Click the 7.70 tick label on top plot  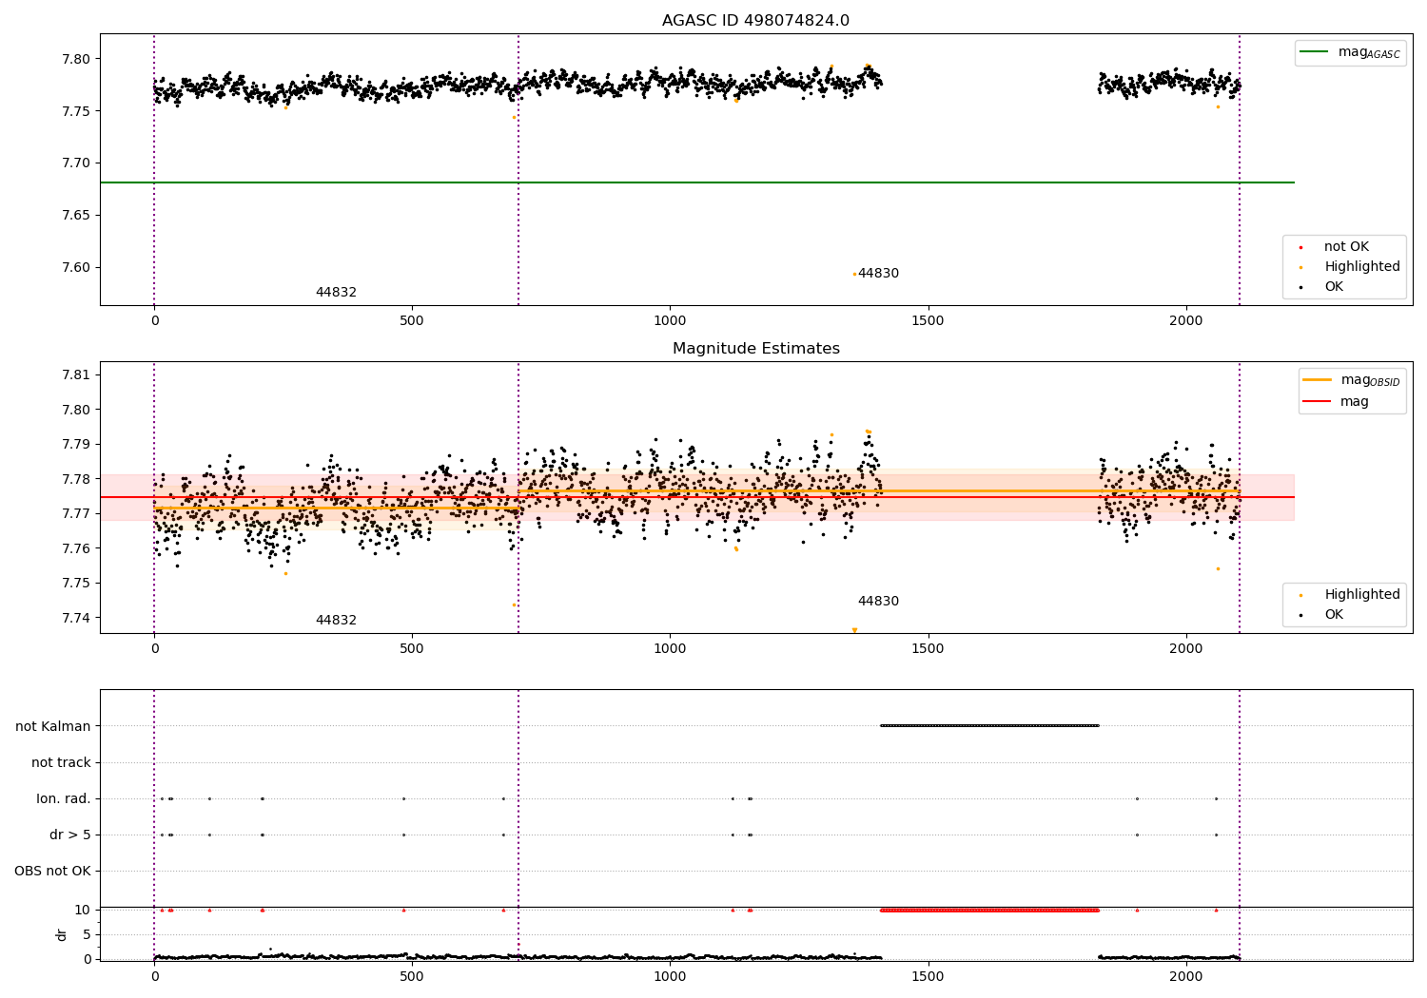(x=76, y=163)
